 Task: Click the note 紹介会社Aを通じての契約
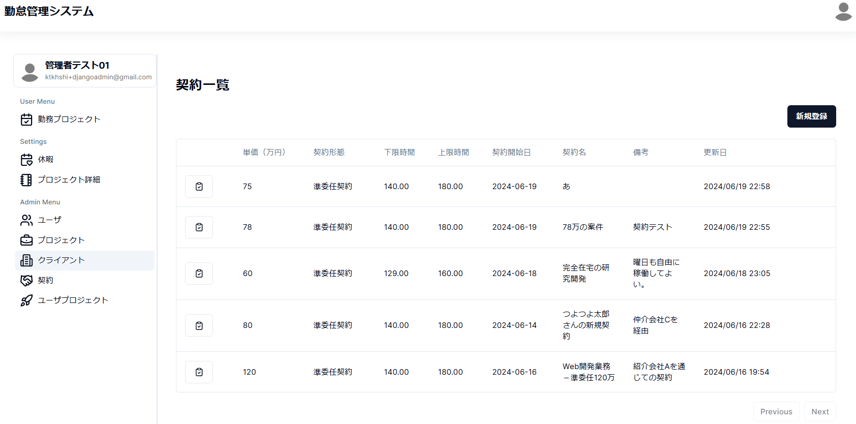(x=659, y=372)
